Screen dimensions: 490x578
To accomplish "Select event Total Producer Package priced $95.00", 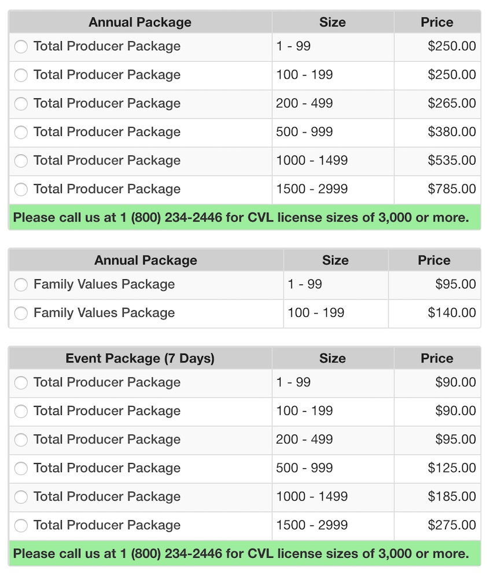I will tap(21, 440).
